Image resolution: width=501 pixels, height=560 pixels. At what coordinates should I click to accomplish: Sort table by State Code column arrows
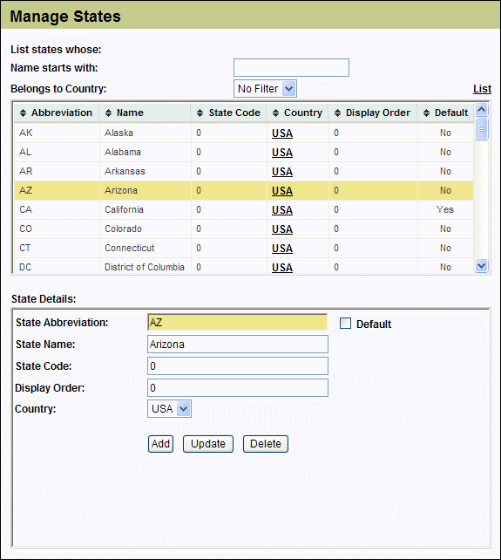click(200, 113)
